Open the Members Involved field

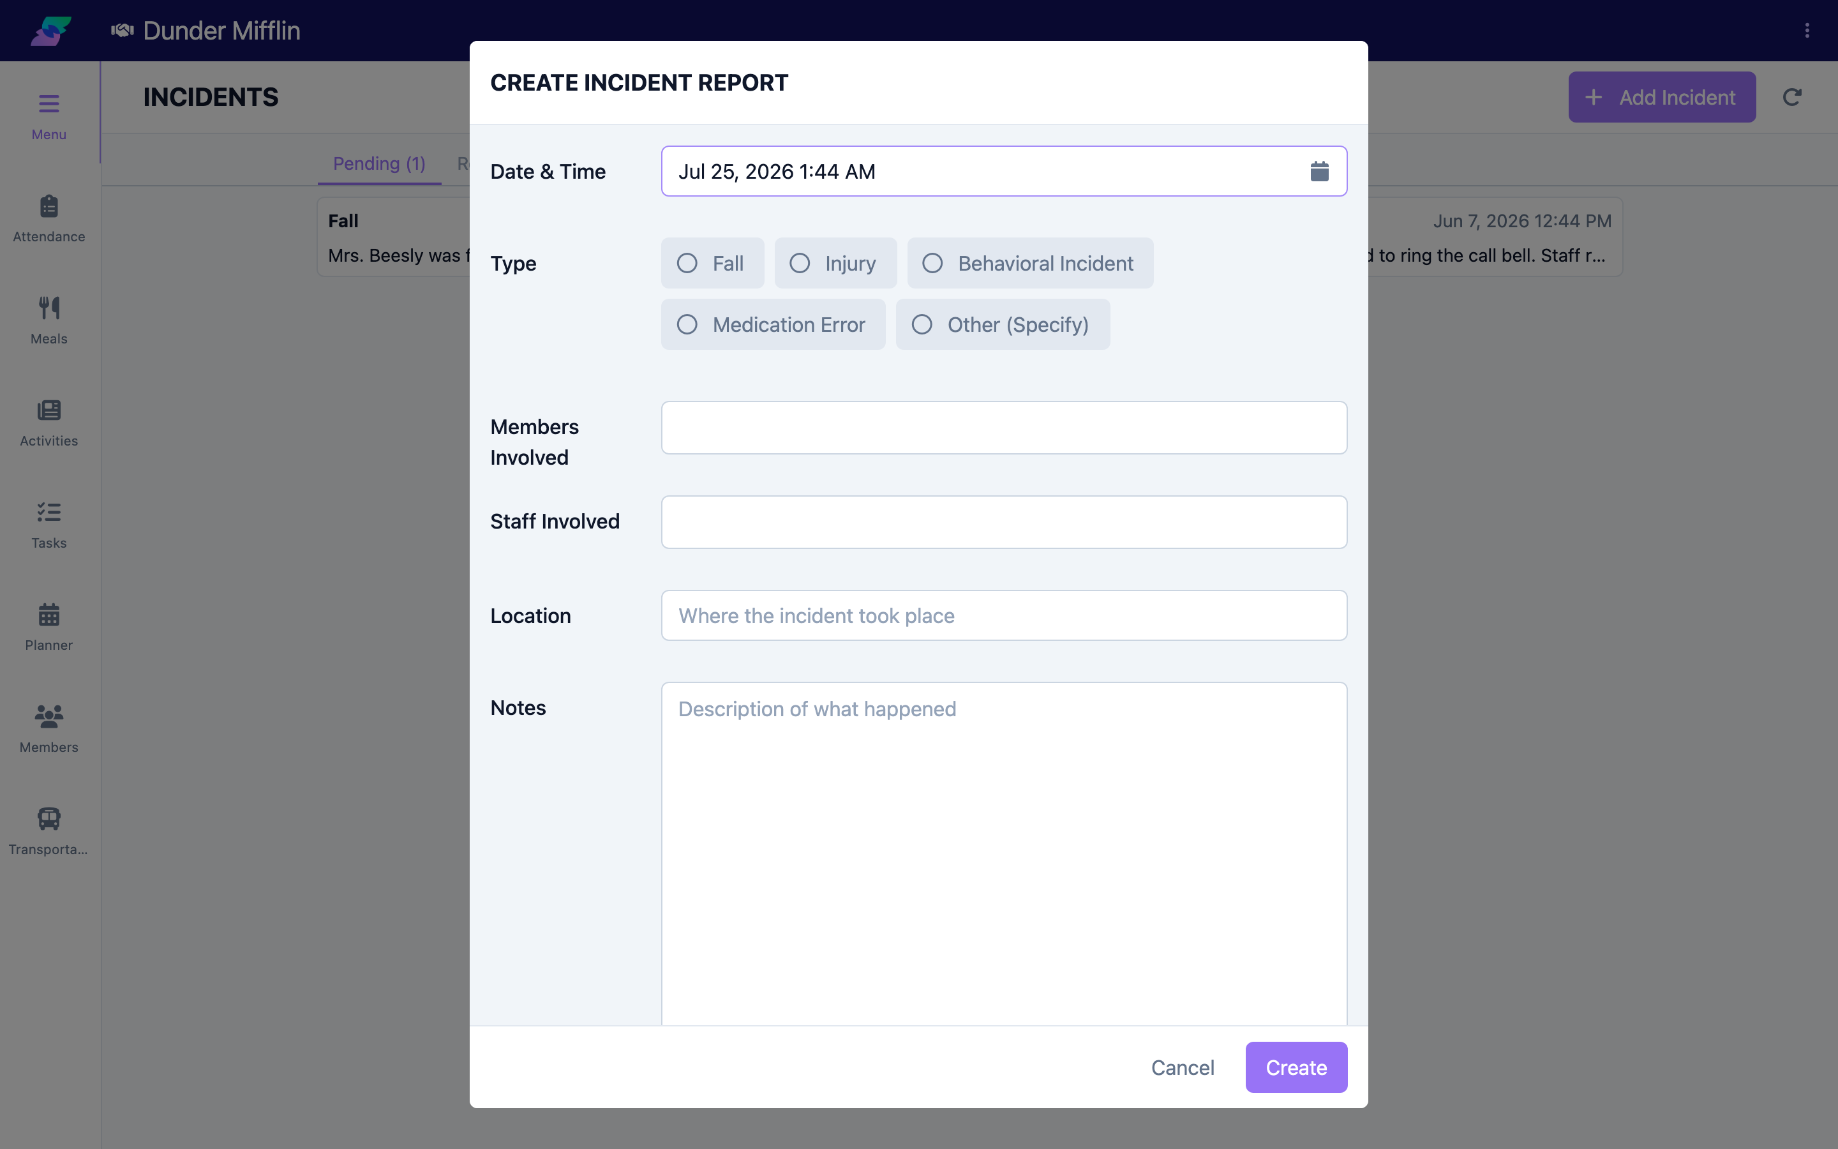tap(1004, 428)
